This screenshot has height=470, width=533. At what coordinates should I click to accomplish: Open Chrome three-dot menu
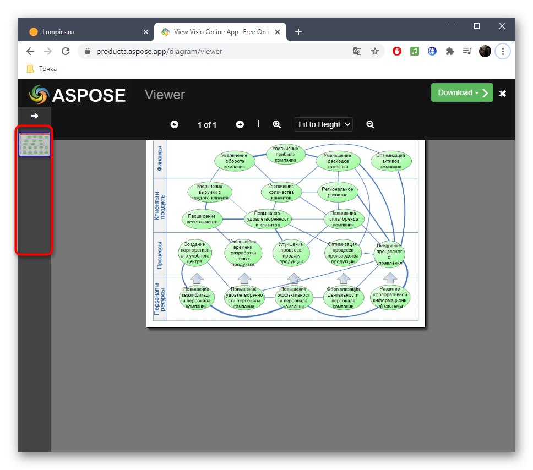click(x=503, y=51)
